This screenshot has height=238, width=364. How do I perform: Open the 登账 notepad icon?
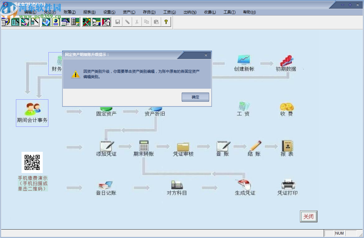[x=223, y=146]
